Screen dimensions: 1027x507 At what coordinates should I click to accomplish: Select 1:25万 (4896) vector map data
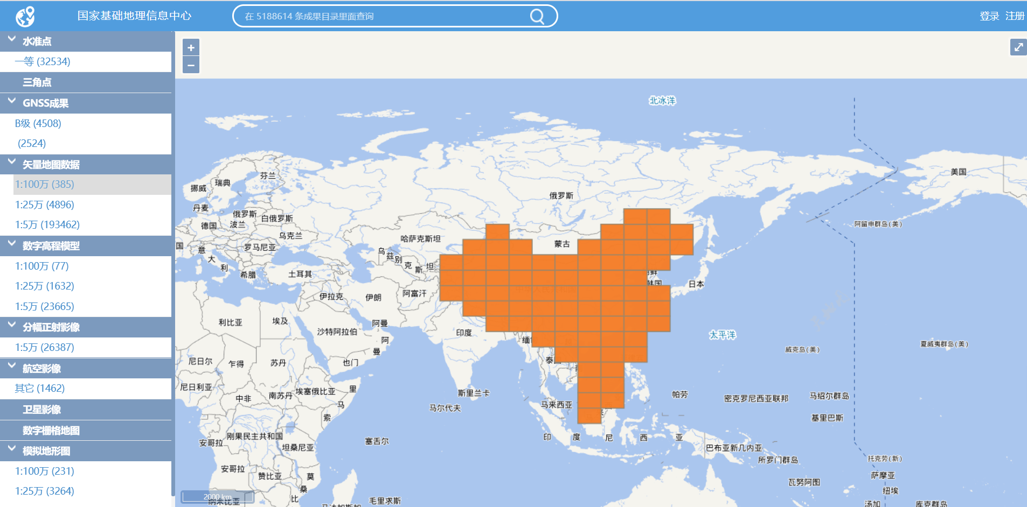tap(45, 205)
